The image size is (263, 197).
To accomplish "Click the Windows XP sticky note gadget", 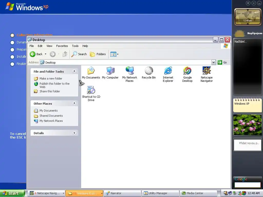I will click(x=247, y=105).
